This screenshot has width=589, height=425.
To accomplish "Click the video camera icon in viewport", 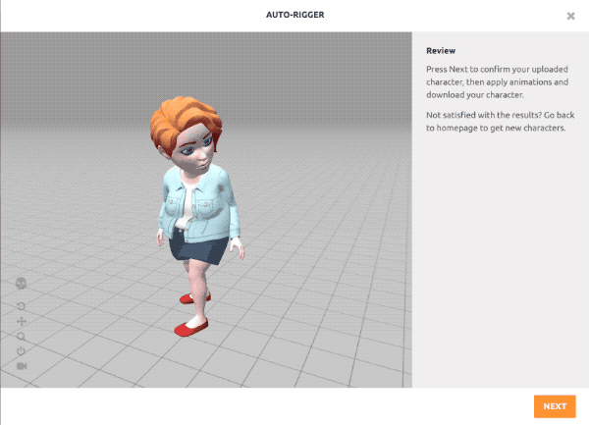I will [22, 366].
